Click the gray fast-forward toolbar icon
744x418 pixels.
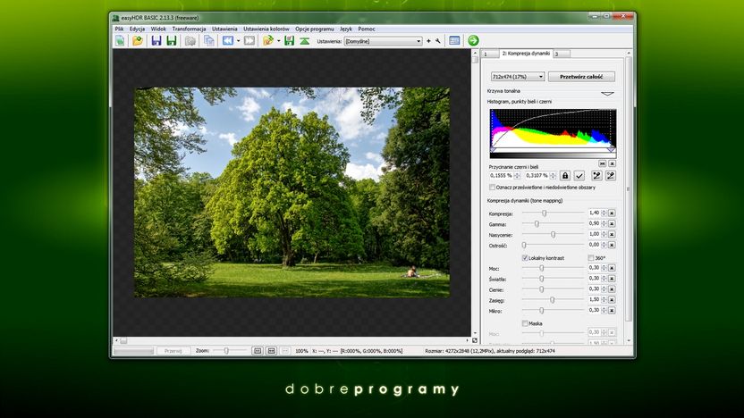(249, 41)
